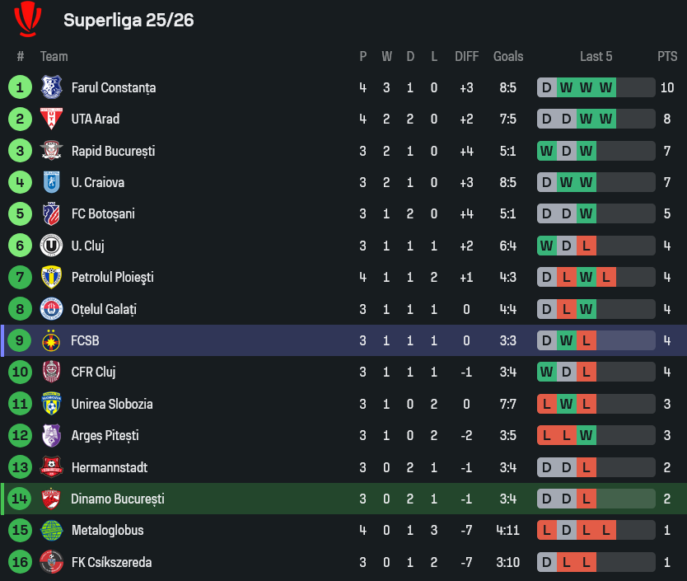The height and width of the screenshot is (581, 687).
Task: Select the FK Csíkszereda table row name
Action: (x=111, y=562)
